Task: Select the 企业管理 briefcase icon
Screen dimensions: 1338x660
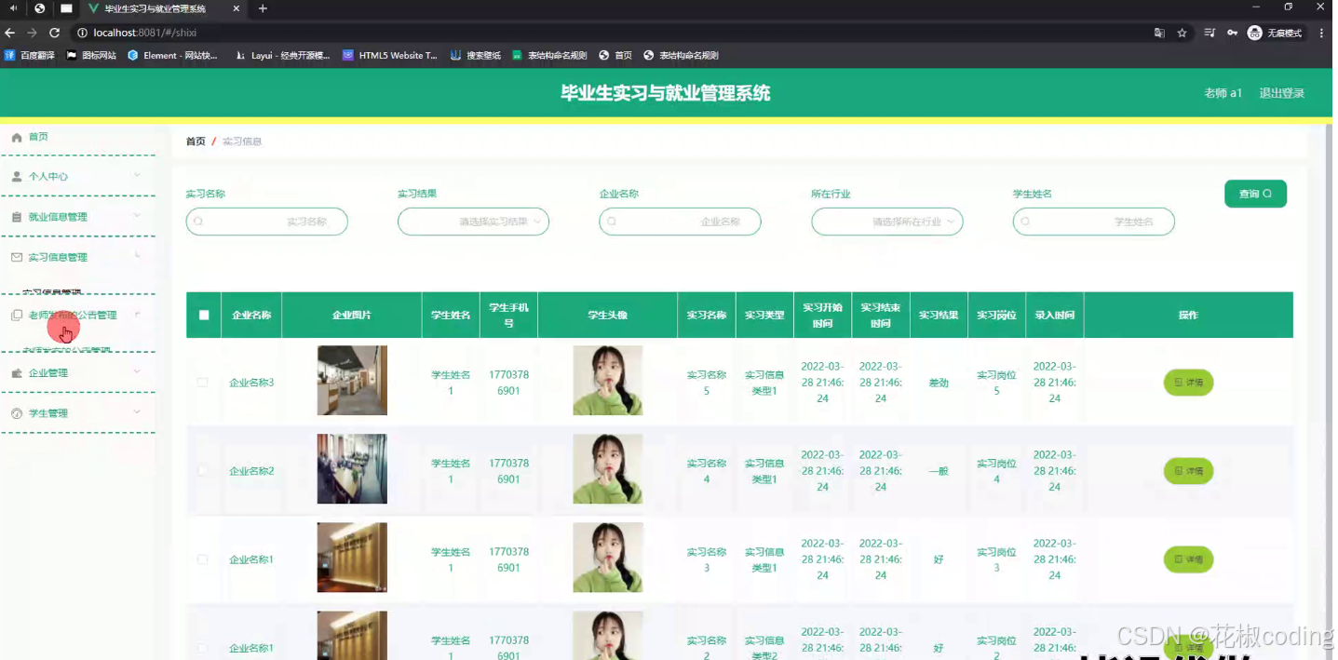Action: click(15, 371)
